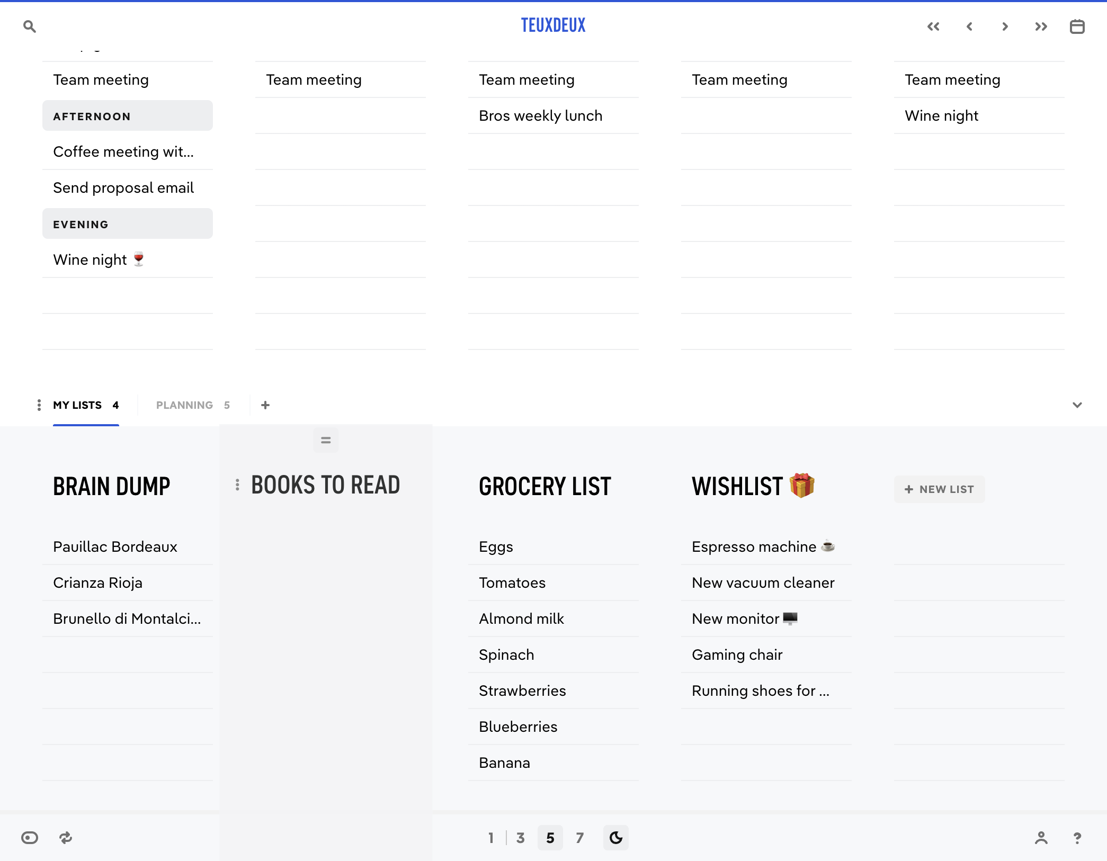Click the eye visibility icon in footer
Image resolution: width=1107 pixels, height=861 pixels.
coord(30,838)
